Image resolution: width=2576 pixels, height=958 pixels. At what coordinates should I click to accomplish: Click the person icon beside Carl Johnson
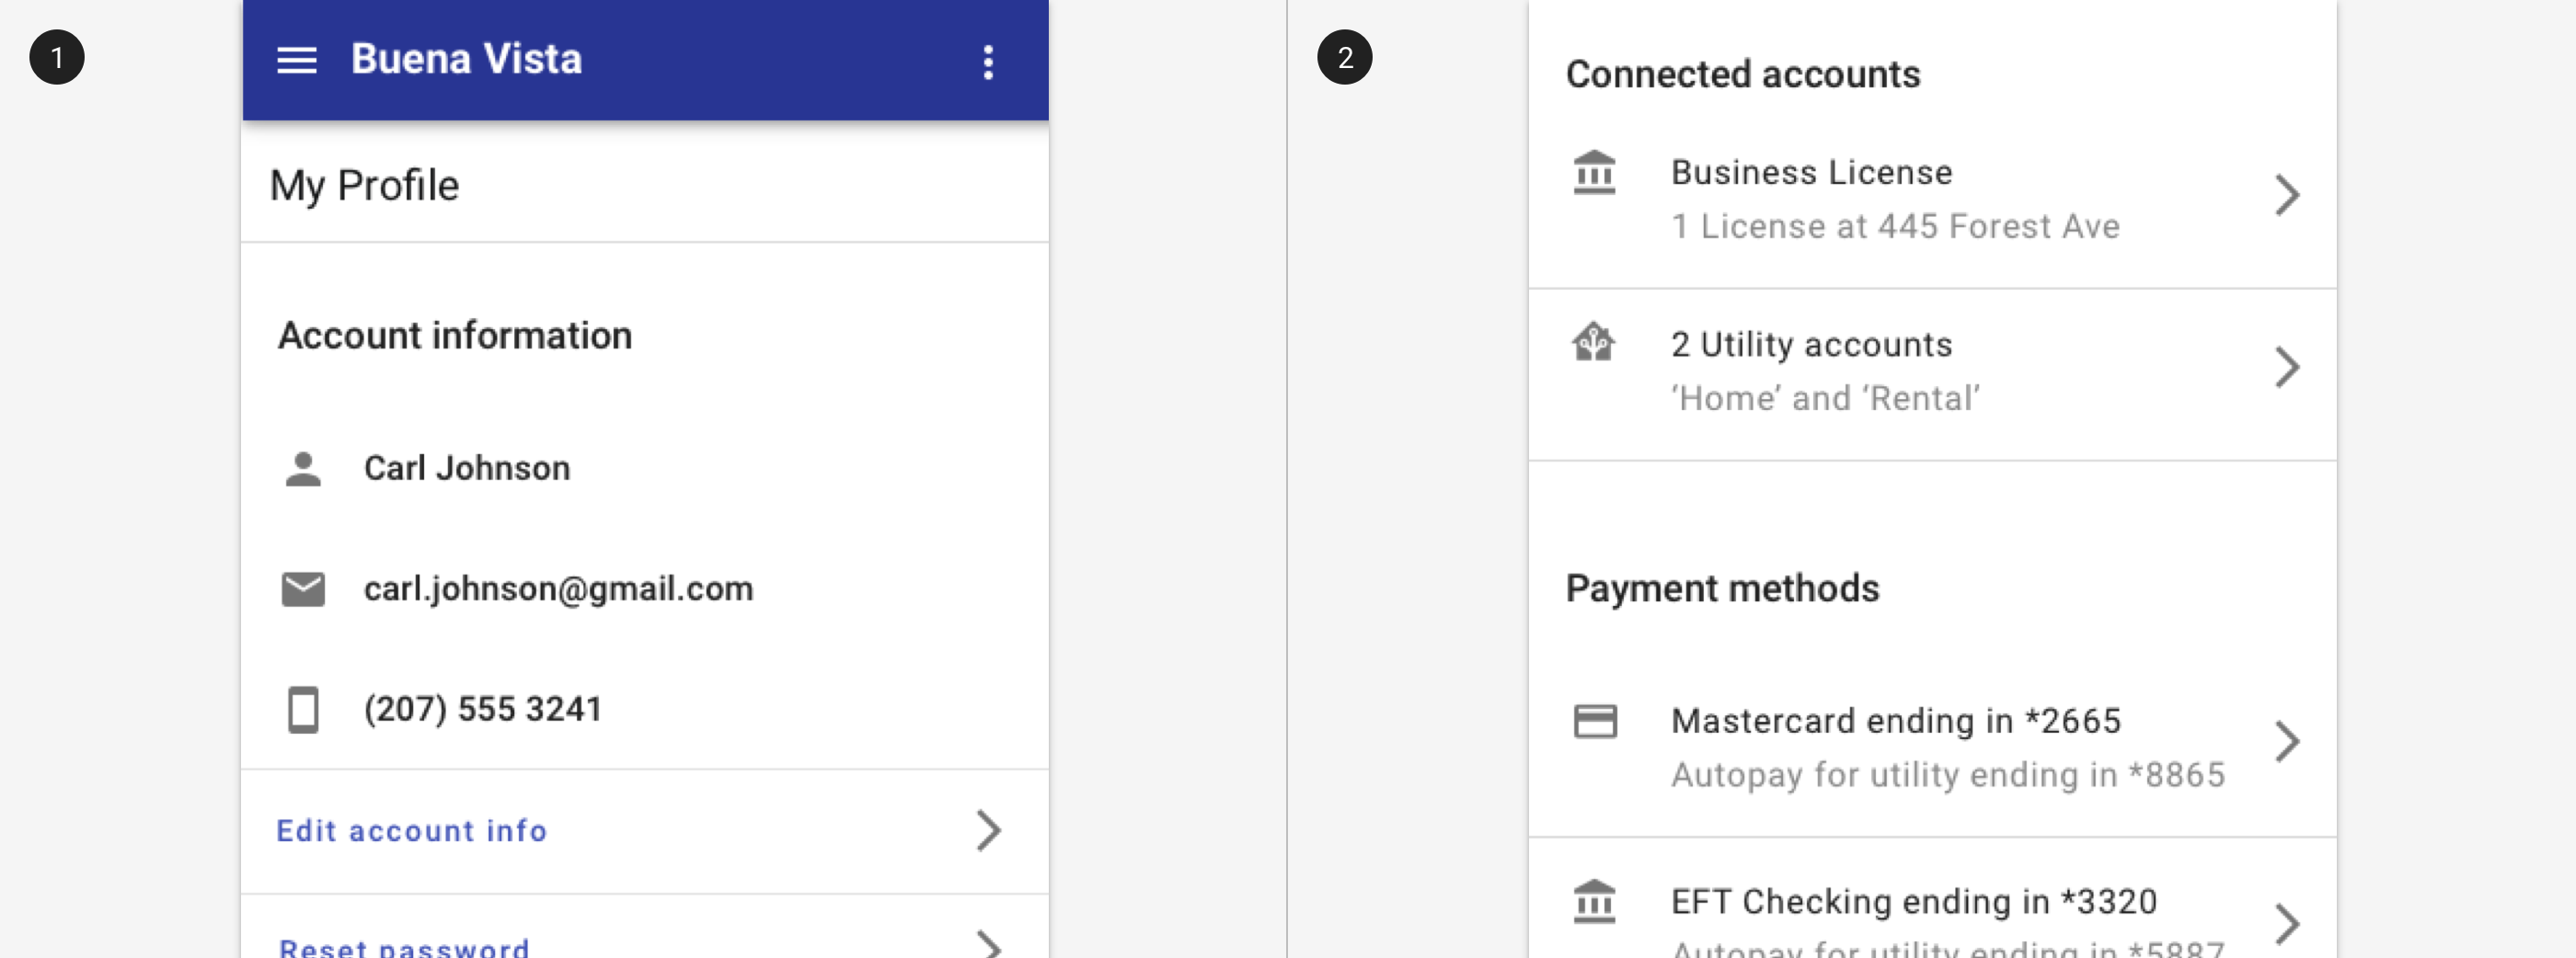pyautogui.click(x=303, y=469)
